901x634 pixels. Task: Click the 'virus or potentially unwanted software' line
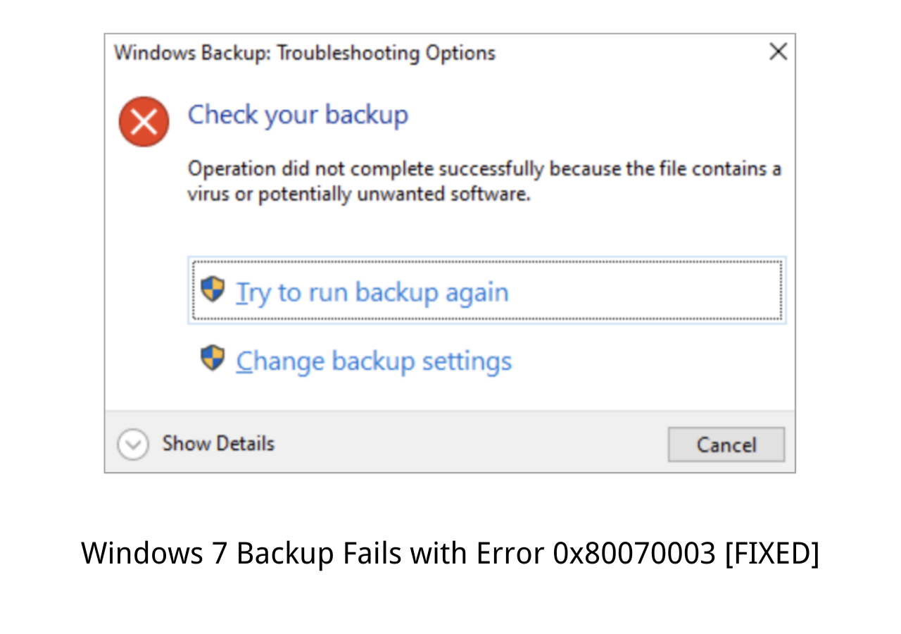(359, 194)
